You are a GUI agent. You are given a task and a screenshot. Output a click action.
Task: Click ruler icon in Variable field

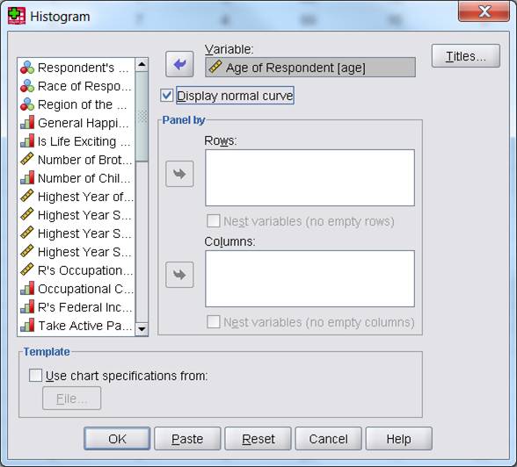(x=215, y=67)
